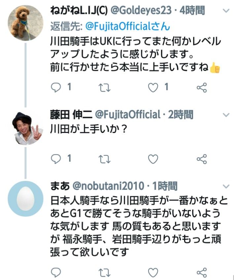Share the tweet by @nobutani2010

tap(201, 272)
